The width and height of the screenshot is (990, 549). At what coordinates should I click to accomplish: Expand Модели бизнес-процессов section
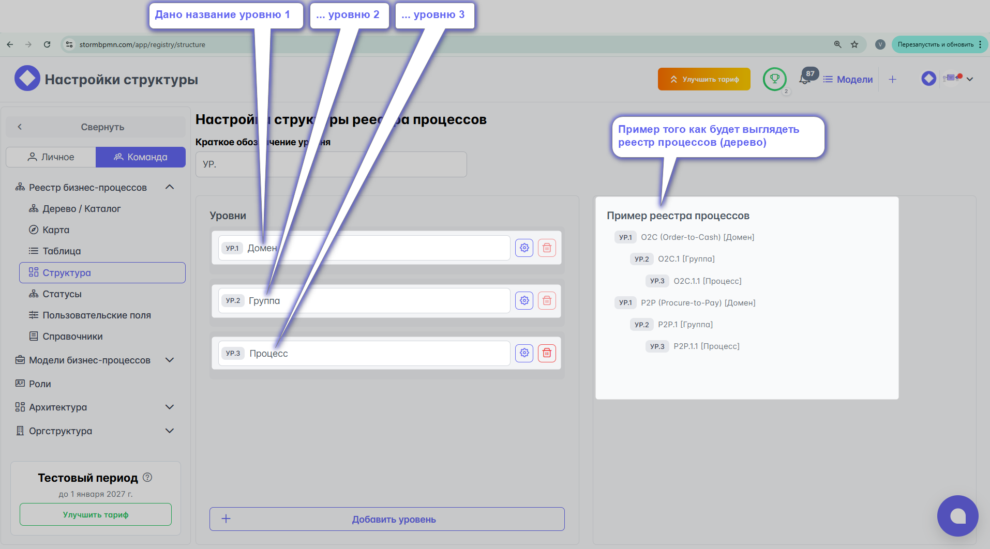[170, 360]
